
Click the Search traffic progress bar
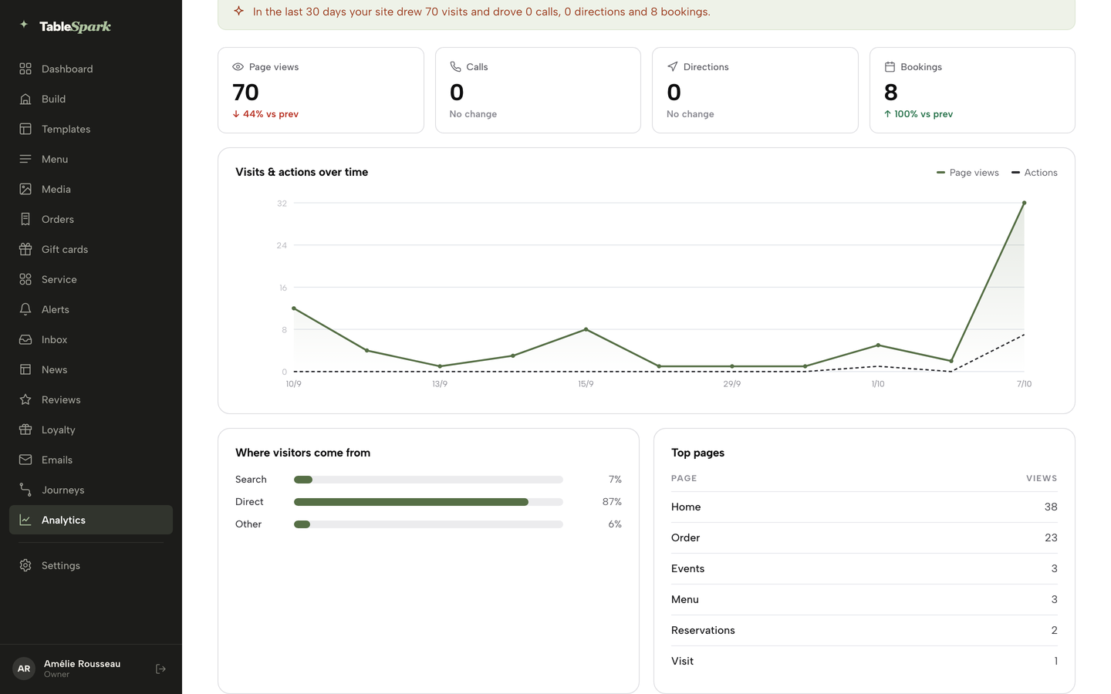[428, 480]
